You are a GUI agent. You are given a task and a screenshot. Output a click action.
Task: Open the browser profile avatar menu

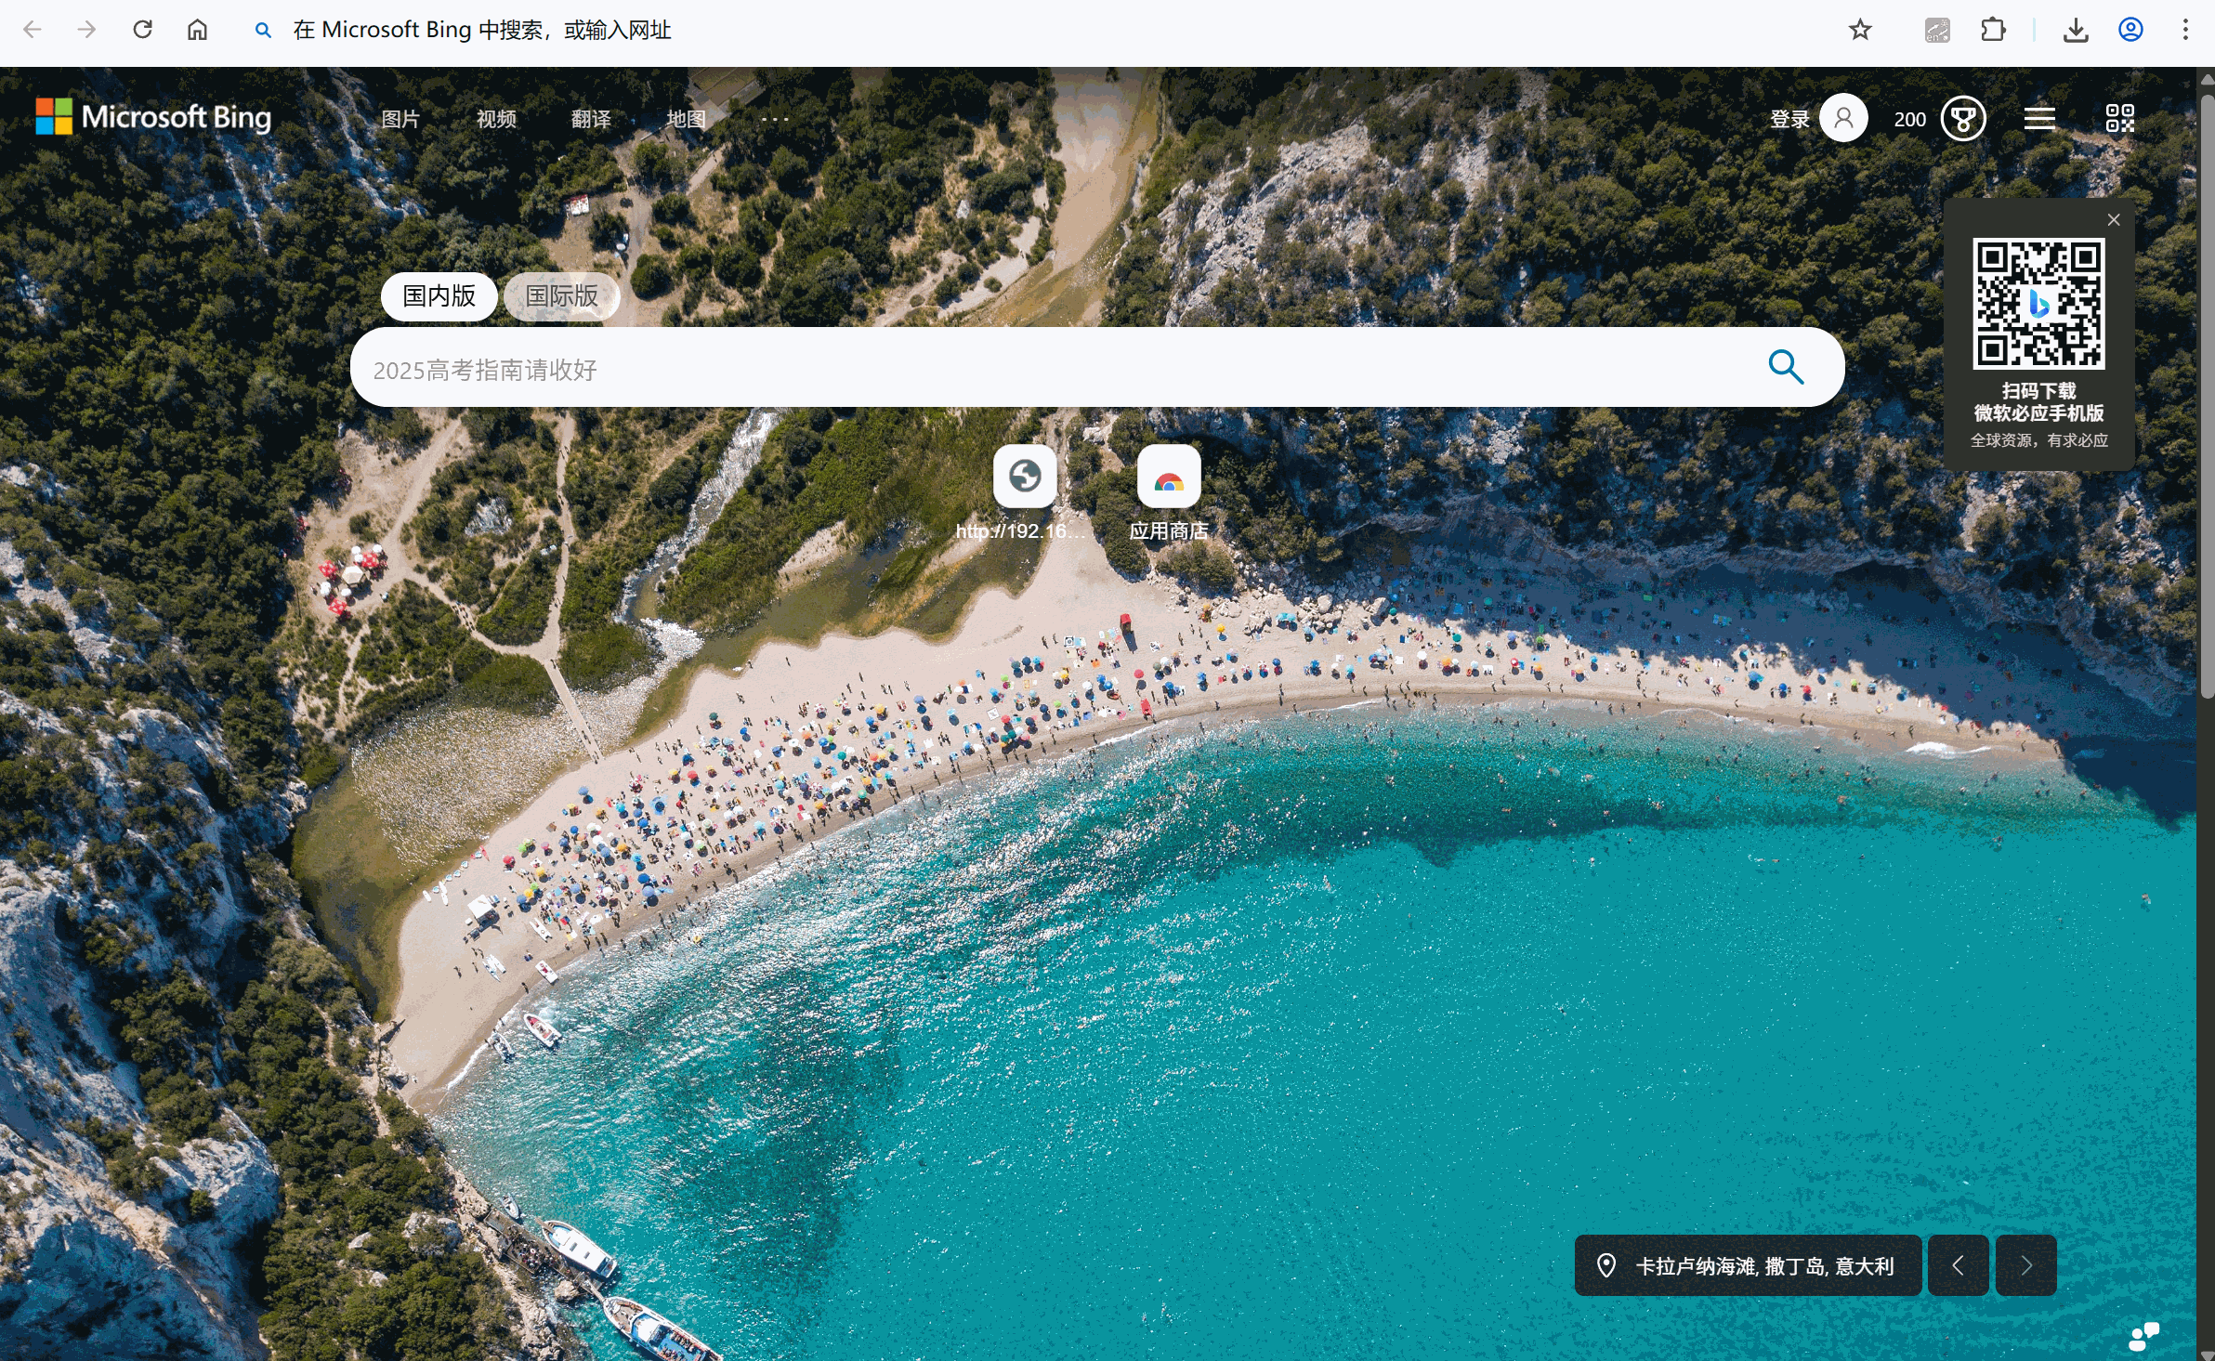pyautogui.click(x=2130, y=29)
